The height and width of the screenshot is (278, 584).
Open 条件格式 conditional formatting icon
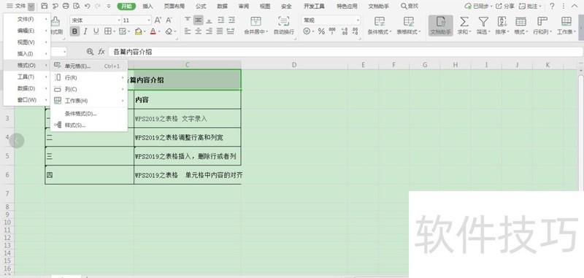tap(380, 21)
